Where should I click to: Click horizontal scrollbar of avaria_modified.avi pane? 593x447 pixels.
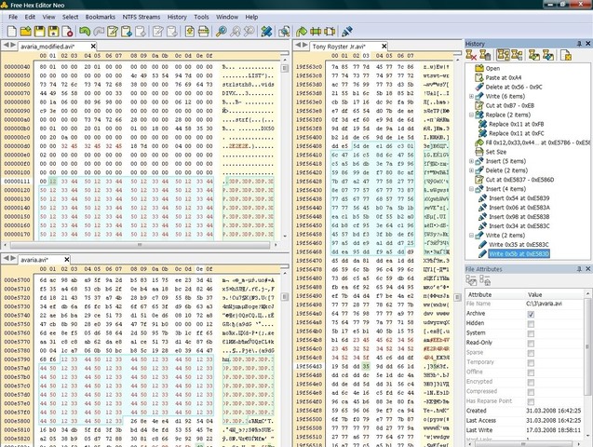(x=140, y=245)
